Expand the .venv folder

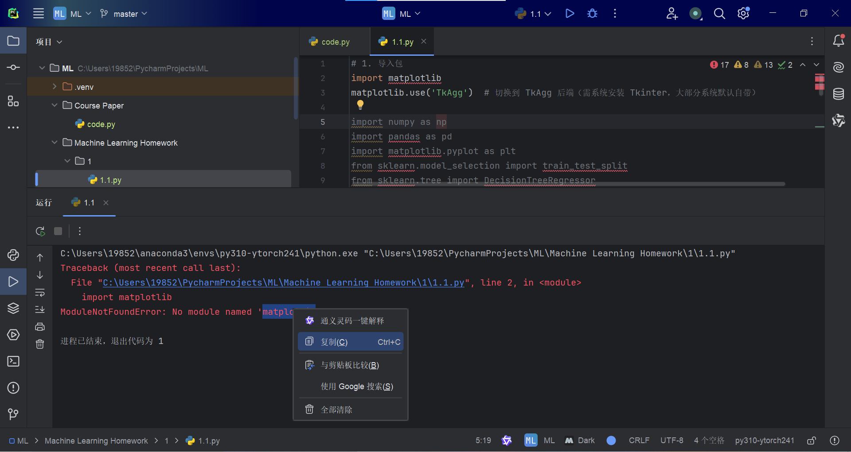55,87
